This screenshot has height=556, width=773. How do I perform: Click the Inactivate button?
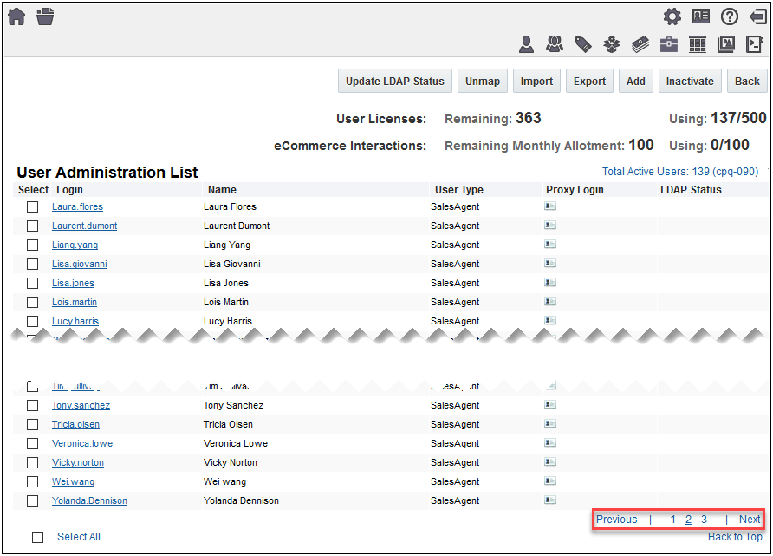tap(690, 82)
